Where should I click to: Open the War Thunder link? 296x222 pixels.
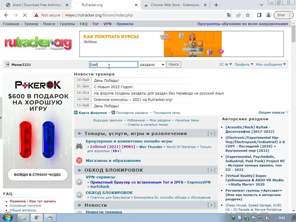click(151, 147)
